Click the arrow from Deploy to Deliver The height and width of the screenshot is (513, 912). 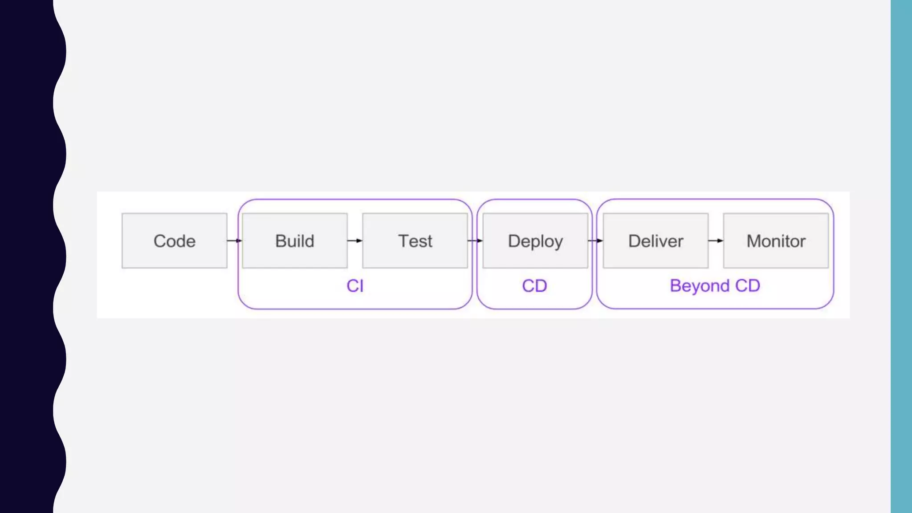tap(595, 241)
